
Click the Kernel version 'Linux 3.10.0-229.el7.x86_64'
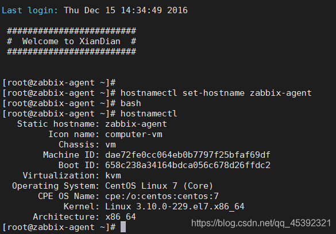(175, 206)
